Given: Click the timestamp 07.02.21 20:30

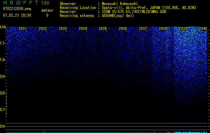Looking at the screenshot, I should click(x=17, y=15).
